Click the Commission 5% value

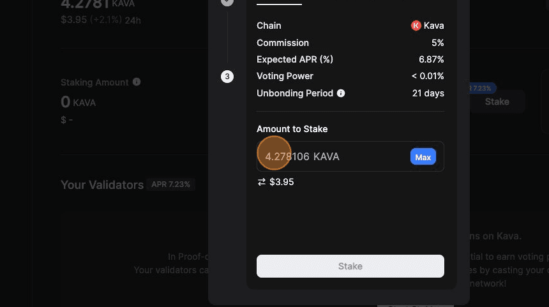(x=437, y=43)
